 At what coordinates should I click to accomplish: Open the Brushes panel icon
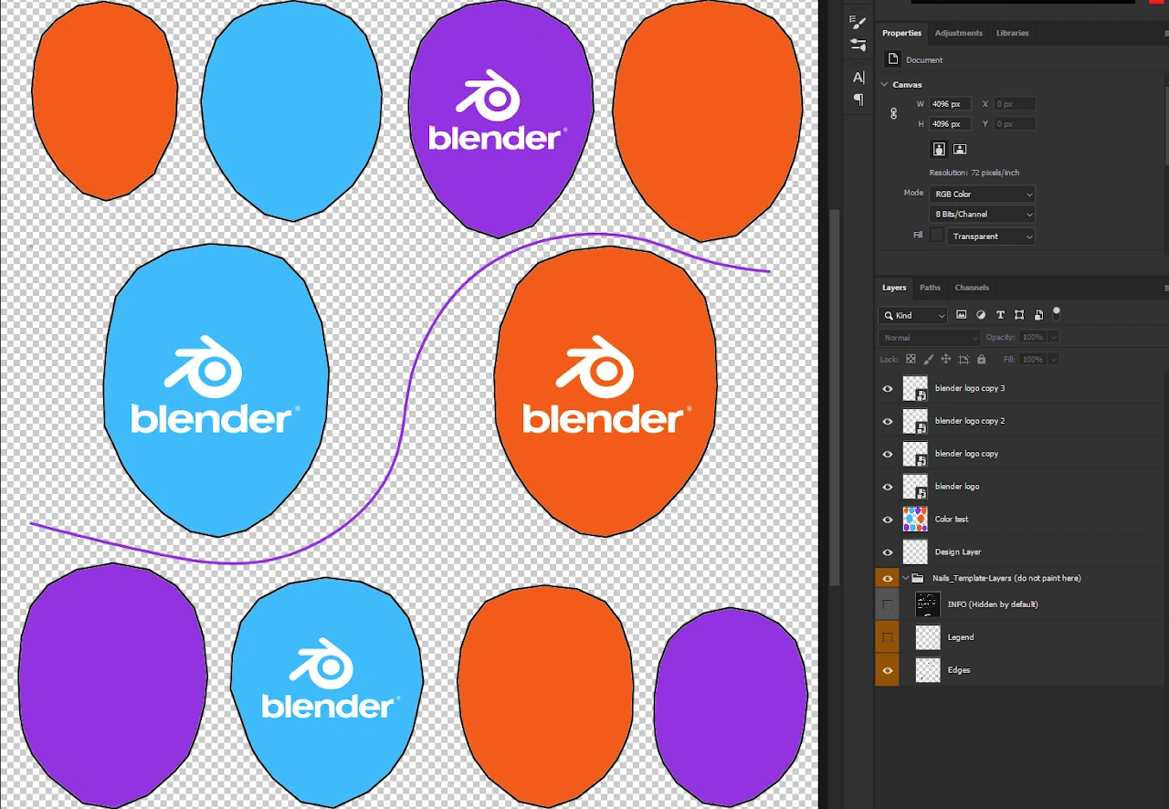(x=858, y=20)
